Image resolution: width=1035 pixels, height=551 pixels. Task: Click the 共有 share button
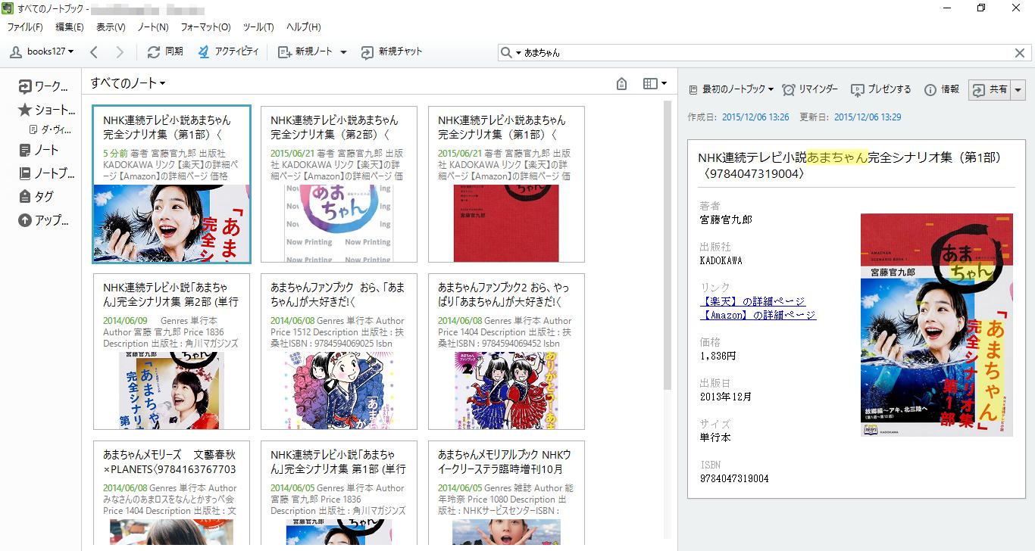[x=990, y=89]
